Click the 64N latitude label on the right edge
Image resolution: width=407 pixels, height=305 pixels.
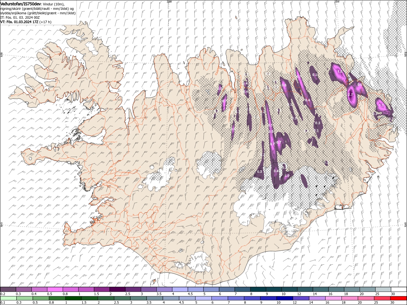[405, 225]
